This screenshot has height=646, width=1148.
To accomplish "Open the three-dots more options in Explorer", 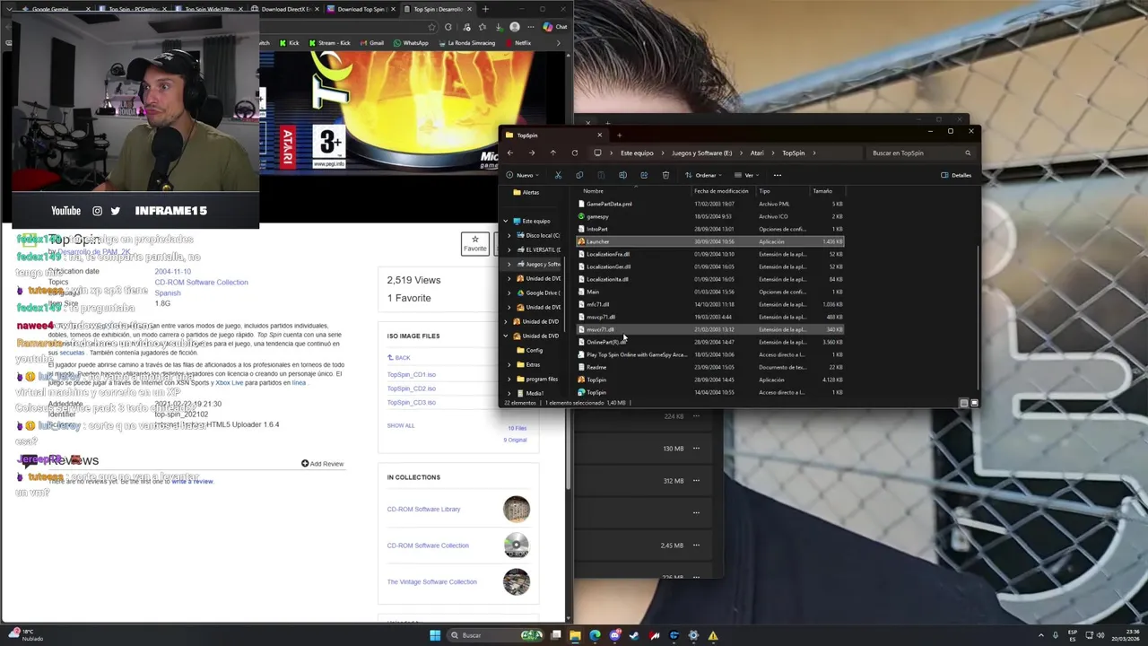I will (x=778, y=175).
